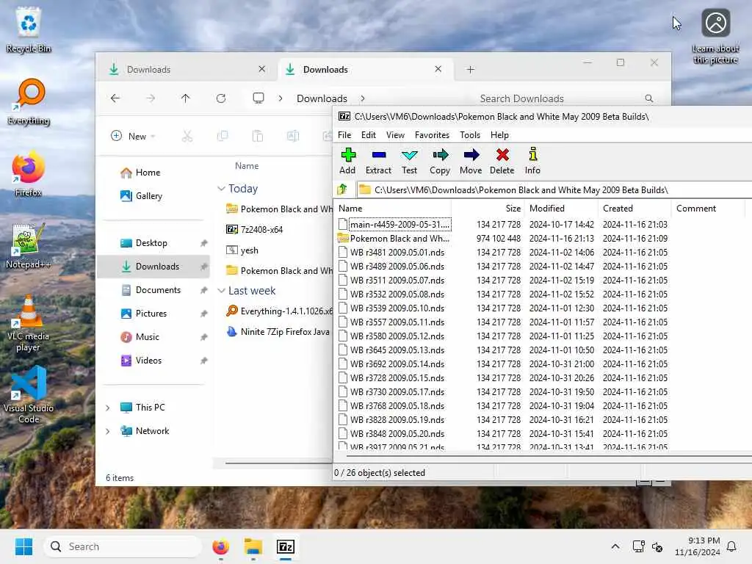Switch to the first Downloads tab in Explorer
This screenshot has width=752, height=564.
187,70
